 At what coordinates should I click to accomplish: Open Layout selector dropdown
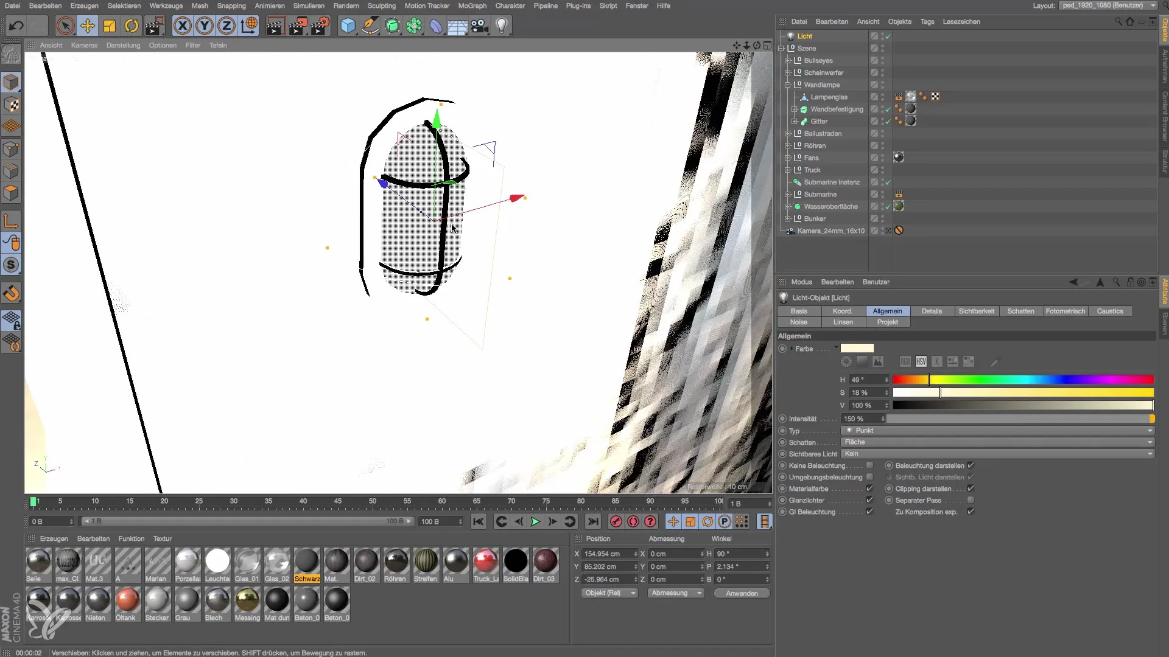point(1109,5)
